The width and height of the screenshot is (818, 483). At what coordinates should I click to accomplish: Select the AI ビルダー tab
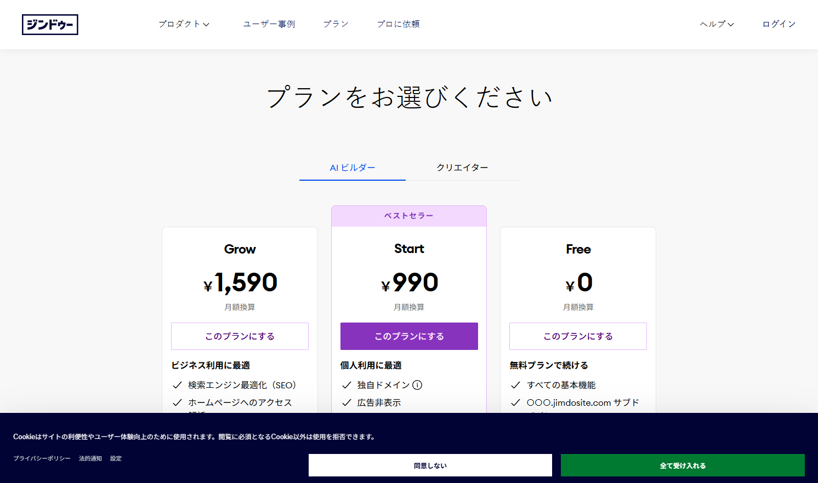351,168
